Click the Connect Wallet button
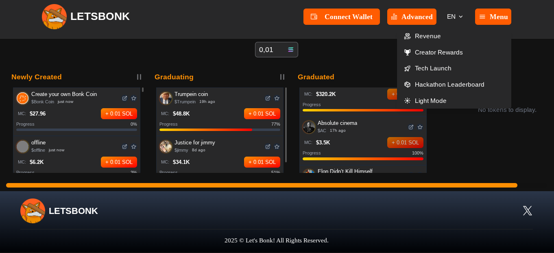This screenshot has width=554, height=253. point(342,17)
